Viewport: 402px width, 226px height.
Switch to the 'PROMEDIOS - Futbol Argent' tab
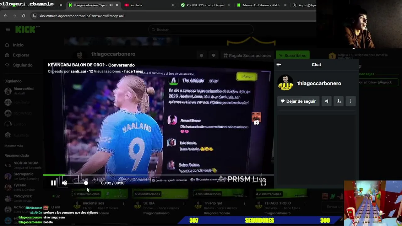pos(205,5)
